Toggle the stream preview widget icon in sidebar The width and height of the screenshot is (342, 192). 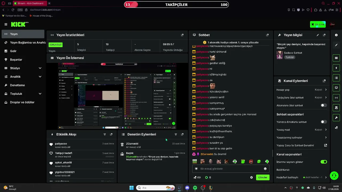(x=336, y=58)
